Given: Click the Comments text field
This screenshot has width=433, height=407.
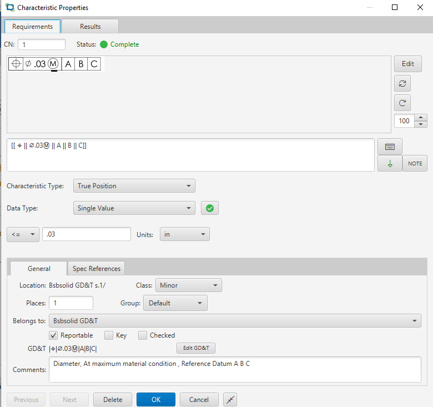Looking at the screenshot, I should pyautogui.click(x=234, y=369).
